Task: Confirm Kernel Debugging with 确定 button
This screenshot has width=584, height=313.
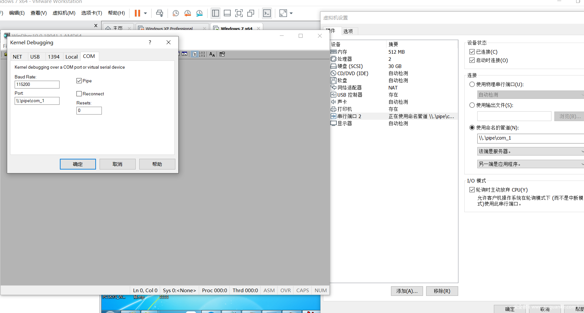Action: tap(78, 164)
